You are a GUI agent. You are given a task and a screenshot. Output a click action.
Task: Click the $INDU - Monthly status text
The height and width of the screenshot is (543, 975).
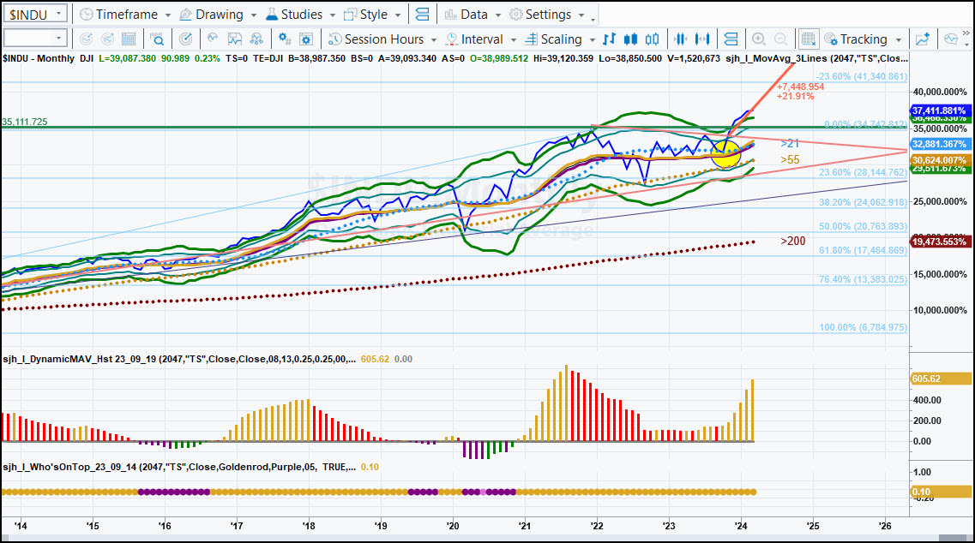(38, 58)
